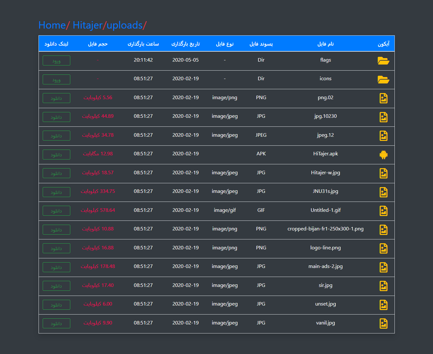Click the image icon for Hitajer-w.jpg
Image resolution: width=433 pixels, height=354 pixels.
384,173
